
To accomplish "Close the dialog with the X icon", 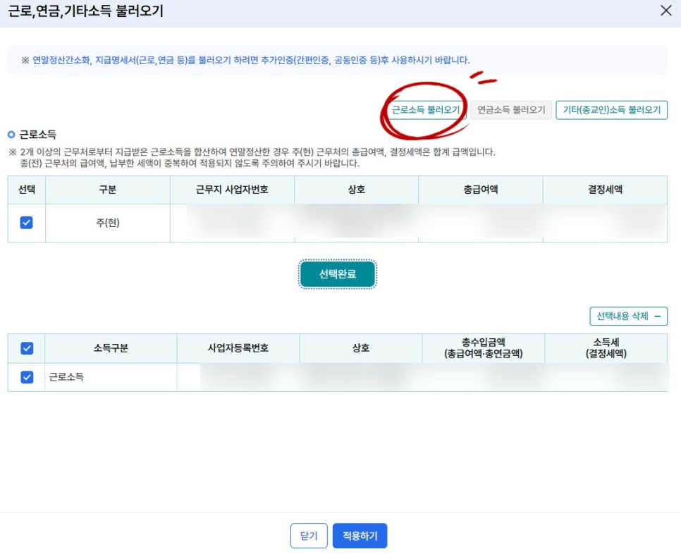I will click(667, 11).
